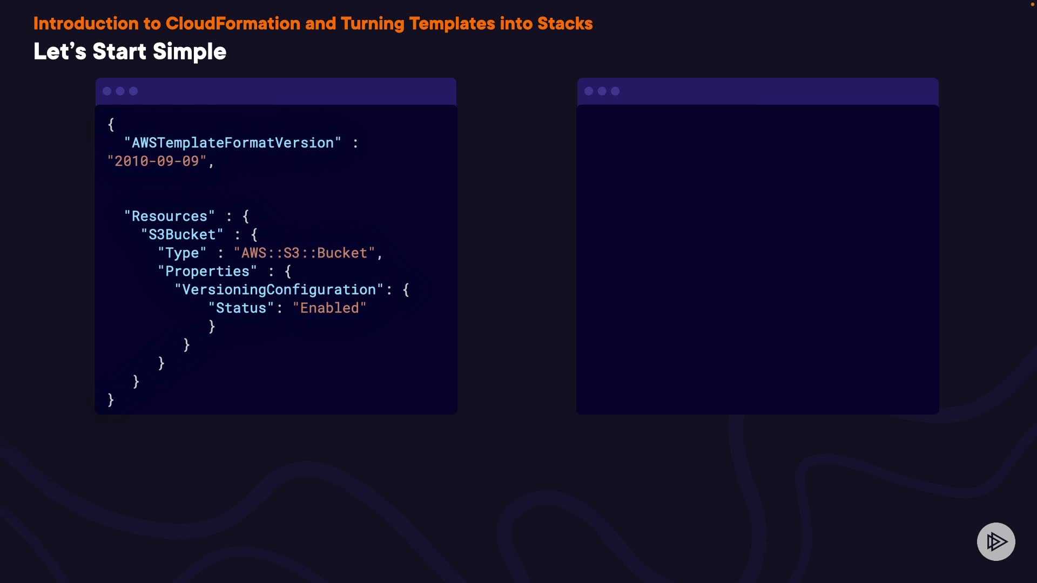Click the "S3Bucket" resource name
Screen dimensions: 1037x583
click(181, 235)
